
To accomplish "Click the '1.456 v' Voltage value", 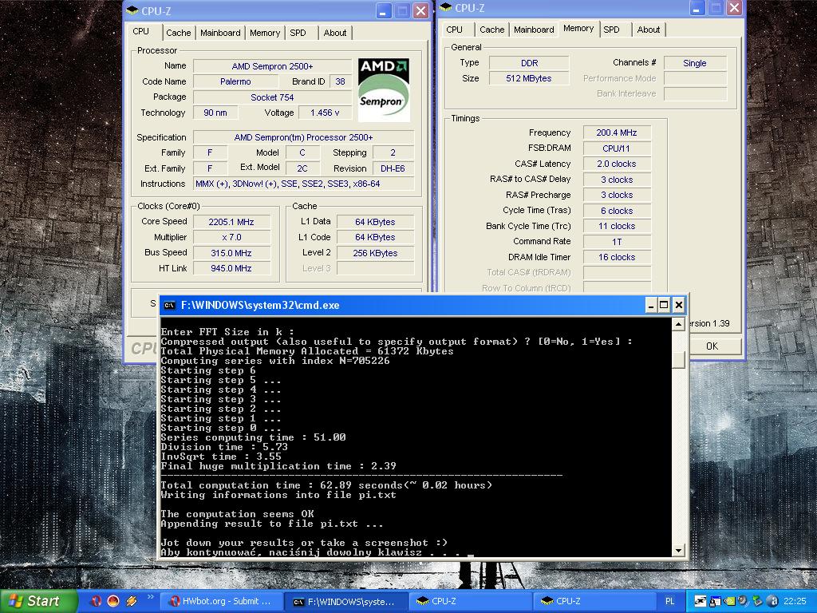I will tap(325, 113).
